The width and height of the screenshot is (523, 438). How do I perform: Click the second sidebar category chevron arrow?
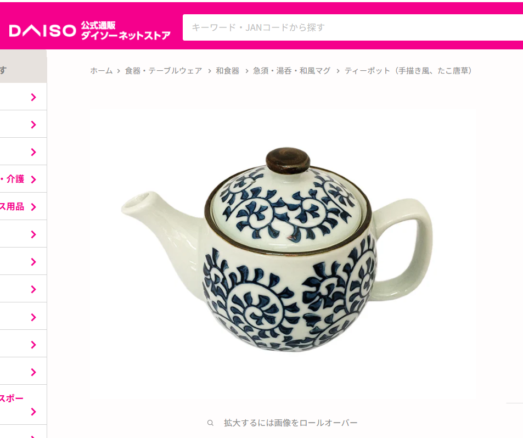click(x=33, y=125)
